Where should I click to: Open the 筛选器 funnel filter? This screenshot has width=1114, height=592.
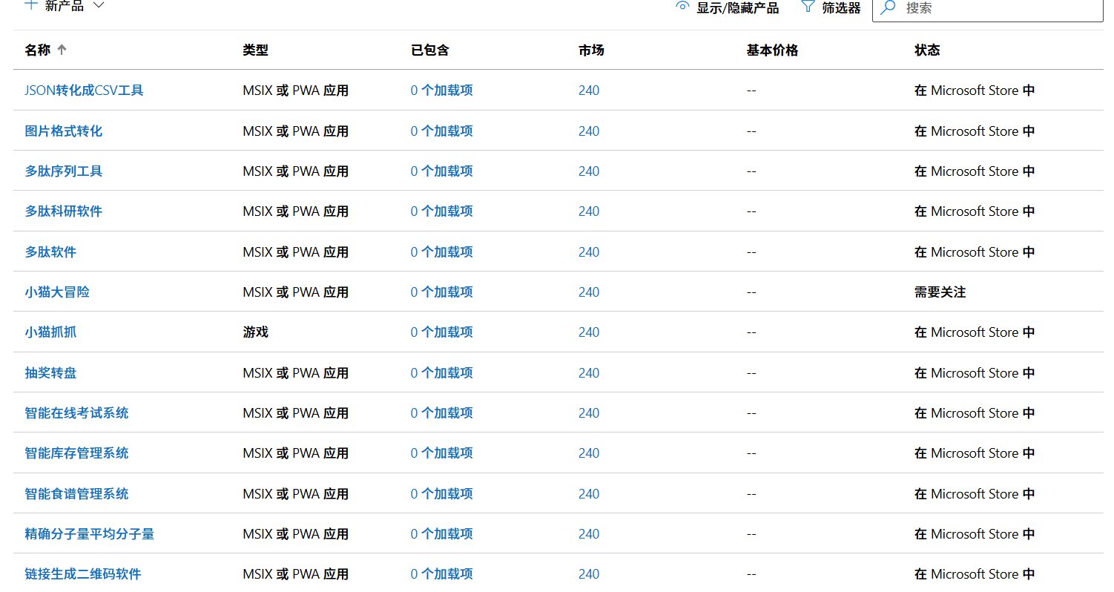tap(808, 7)
